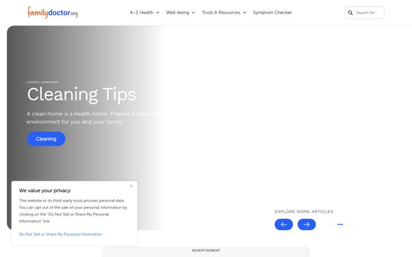
Task: Expand the Tools & Resources chevron
Action: tap(245, 13)
